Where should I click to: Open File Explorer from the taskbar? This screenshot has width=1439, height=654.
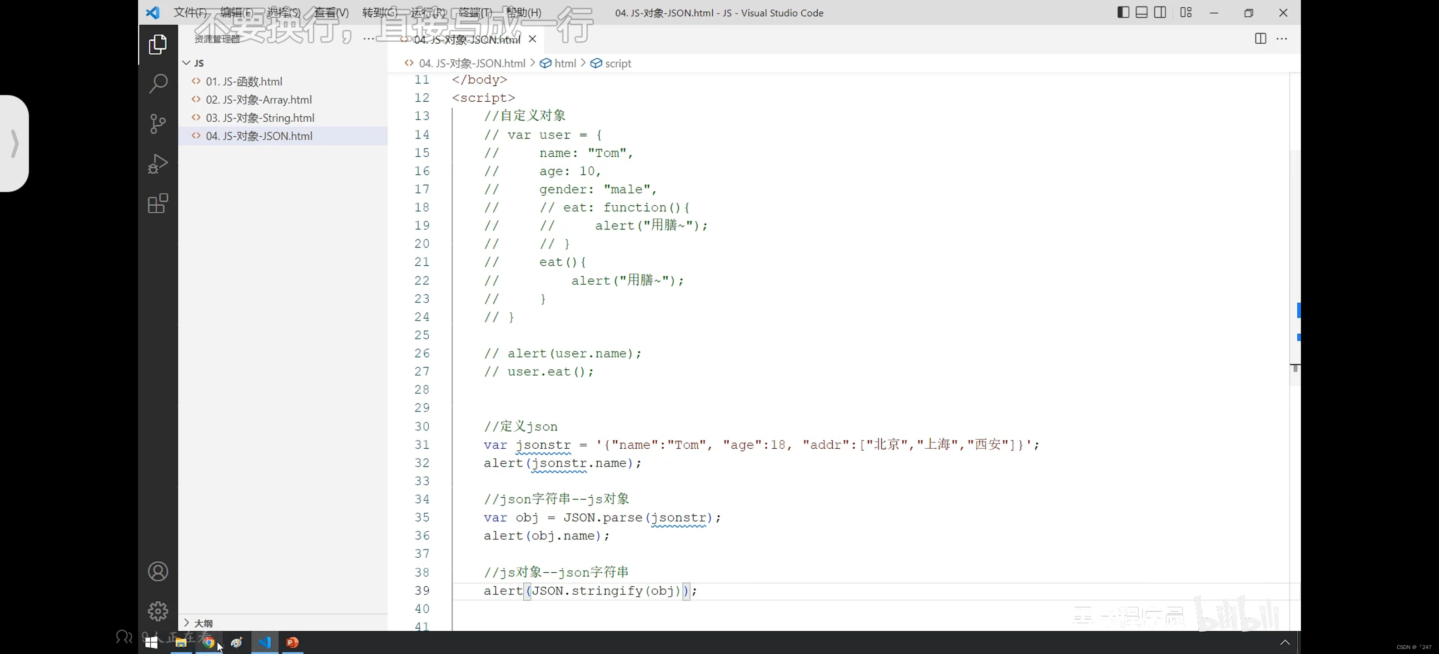tap(180, 643)
